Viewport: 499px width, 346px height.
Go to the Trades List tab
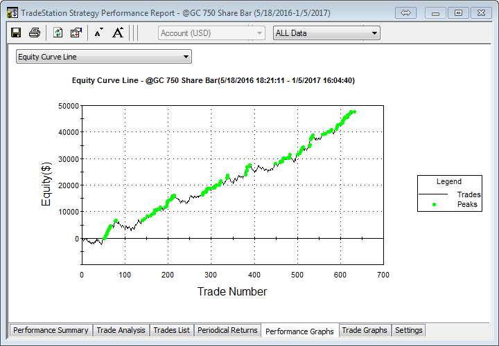171,330
